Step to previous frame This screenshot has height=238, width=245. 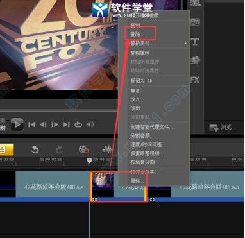(43, 124)
